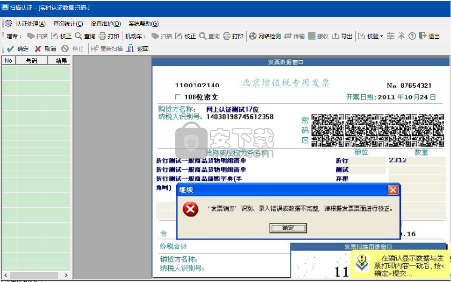This screenshot has height=282, width=451.
Task: Click the quantity value 2312
Action: tap(398, 160)
